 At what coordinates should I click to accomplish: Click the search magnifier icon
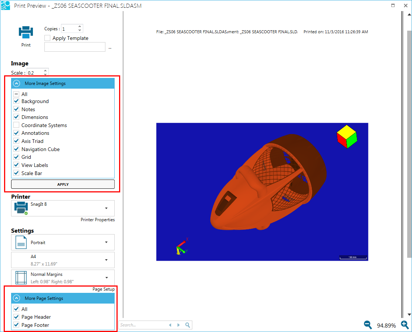(x=188, y=325)
